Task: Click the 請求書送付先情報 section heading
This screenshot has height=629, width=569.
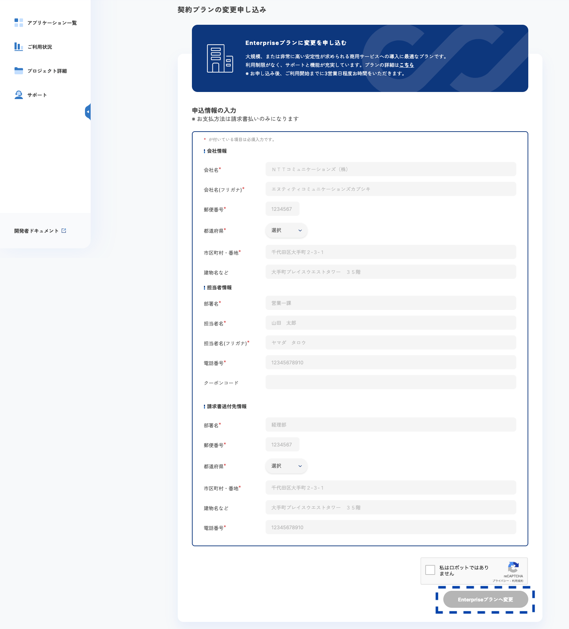Action: coord(227,406)
